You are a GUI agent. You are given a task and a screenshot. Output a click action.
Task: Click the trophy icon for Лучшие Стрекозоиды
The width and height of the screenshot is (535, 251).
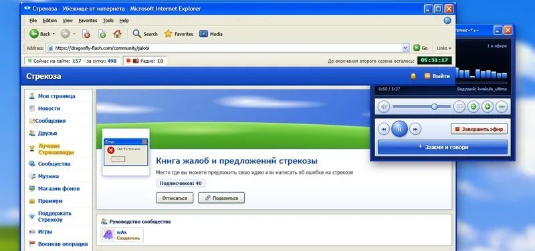(32, 148)
